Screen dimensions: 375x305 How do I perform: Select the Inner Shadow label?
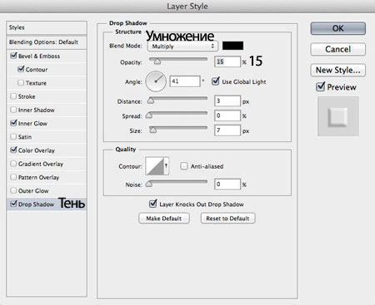(36, 110)
